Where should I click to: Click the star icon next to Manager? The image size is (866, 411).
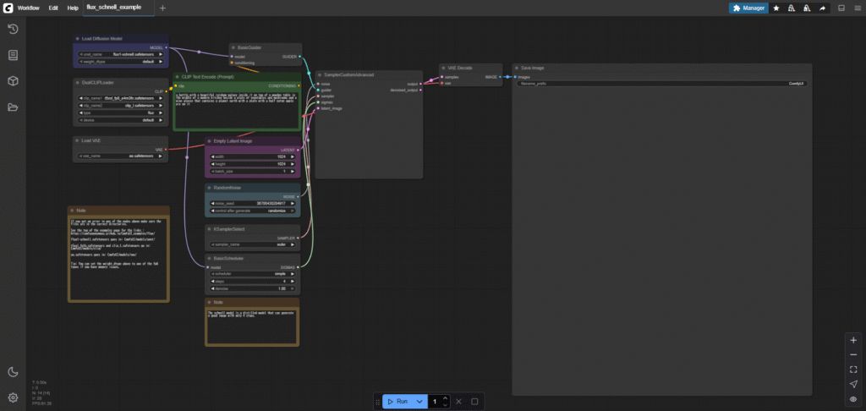pyautogui.click(x=776, y=8)
